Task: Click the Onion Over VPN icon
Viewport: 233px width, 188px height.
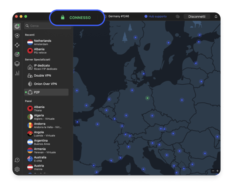Action: click(30, 84)
